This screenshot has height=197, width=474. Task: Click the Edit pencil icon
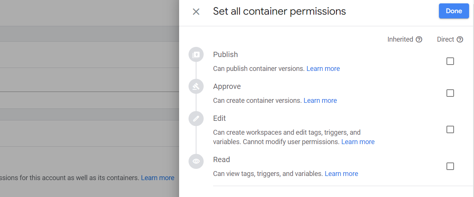coord(196,119)
